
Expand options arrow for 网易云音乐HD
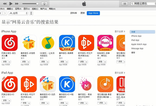(9, 101)
